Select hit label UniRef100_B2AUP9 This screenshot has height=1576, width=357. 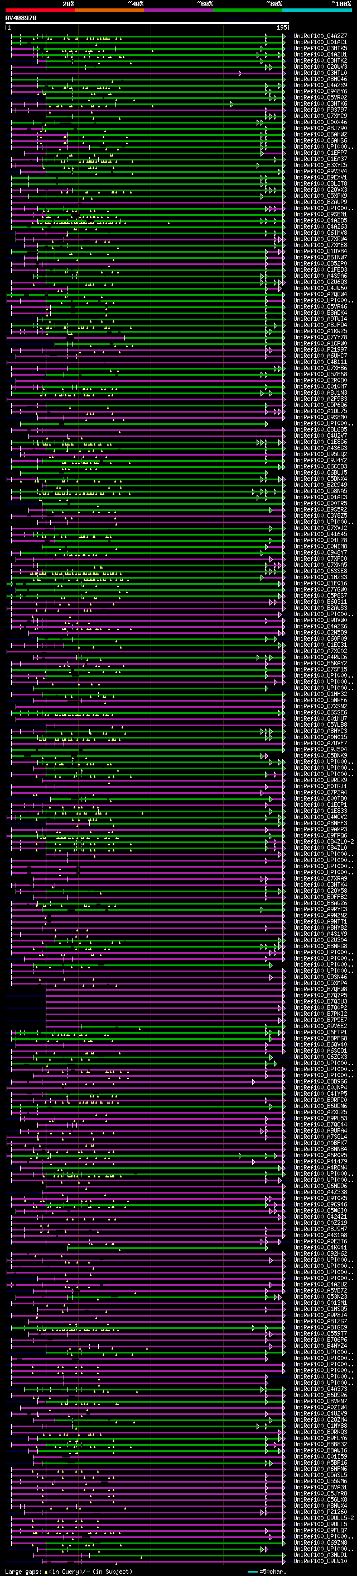[320, 202]
